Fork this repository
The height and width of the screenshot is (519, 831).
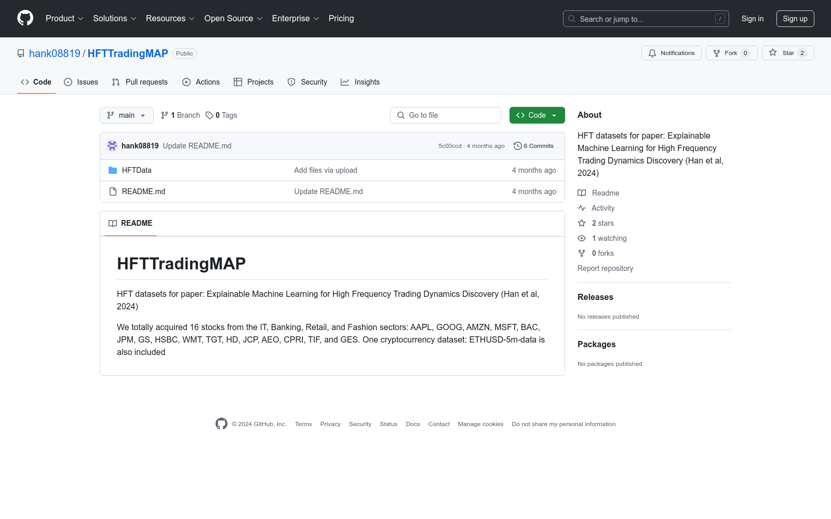[x=731, y=53]
